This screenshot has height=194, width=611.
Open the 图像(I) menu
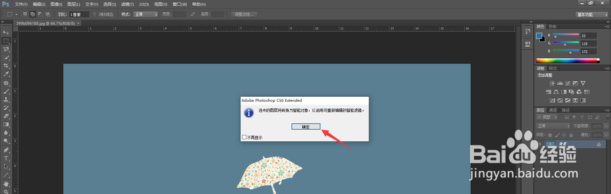click(x=56, y=4)
